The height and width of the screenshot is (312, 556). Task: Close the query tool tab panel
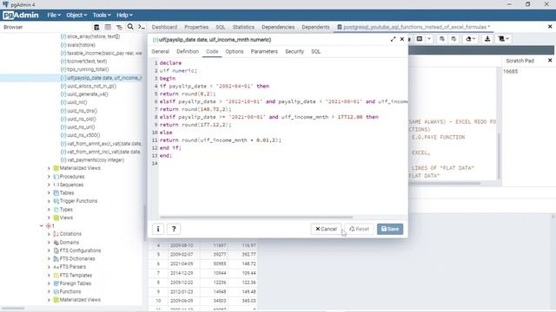[550, 27]
